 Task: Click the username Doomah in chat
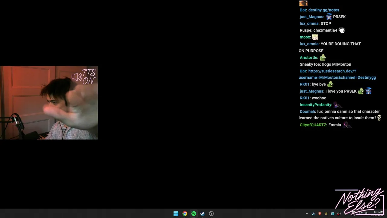point(307,111)
